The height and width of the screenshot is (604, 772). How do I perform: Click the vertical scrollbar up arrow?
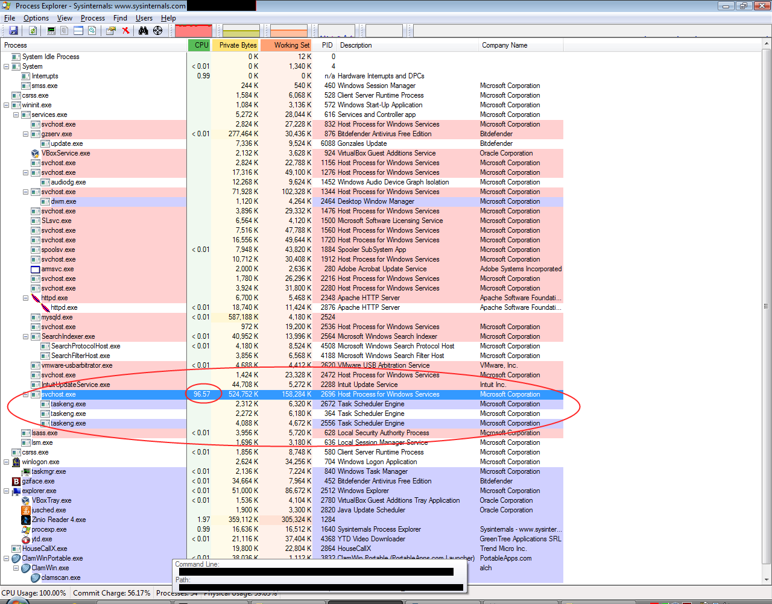click(x=767, y=45)
